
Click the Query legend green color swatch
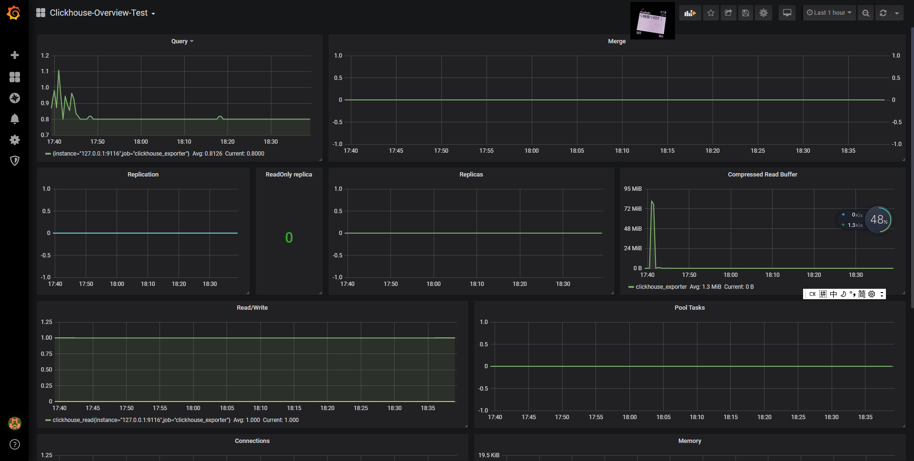(x=48, y=154)
